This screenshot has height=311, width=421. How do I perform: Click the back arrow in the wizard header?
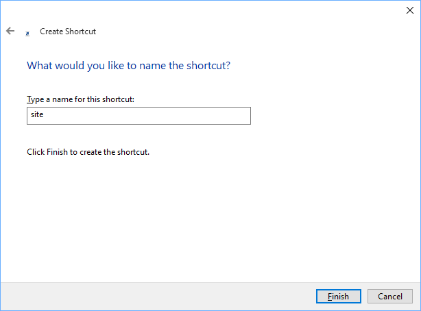pyautogui.click(x=10, y=31)
